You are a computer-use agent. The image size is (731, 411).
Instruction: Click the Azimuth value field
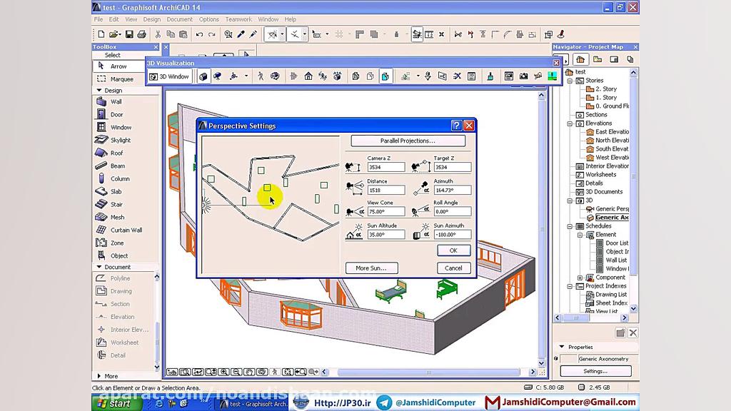452,190
